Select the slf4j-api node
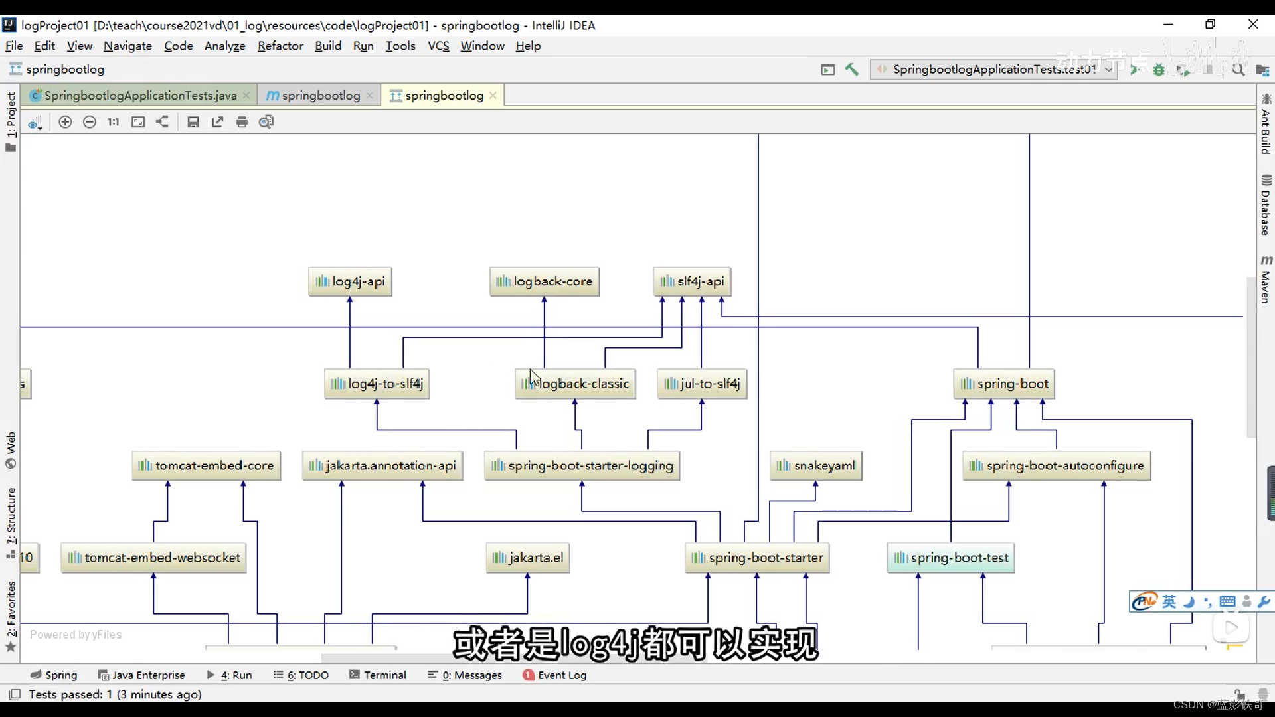1275x717 pixels. coord(693,281)
